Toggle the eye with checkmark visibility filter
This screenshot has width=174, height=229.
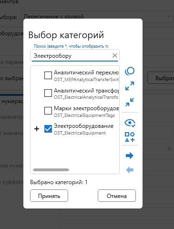click(130, 123)
